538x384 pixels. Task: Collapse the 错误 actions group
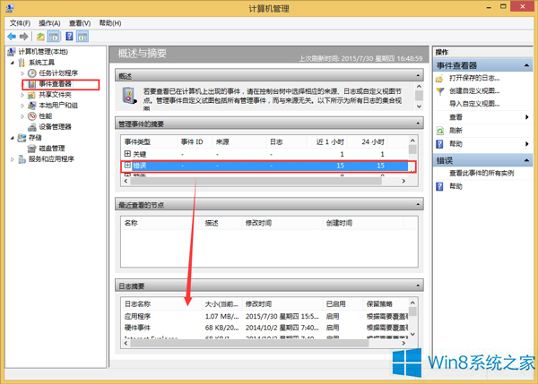(526, 160)
